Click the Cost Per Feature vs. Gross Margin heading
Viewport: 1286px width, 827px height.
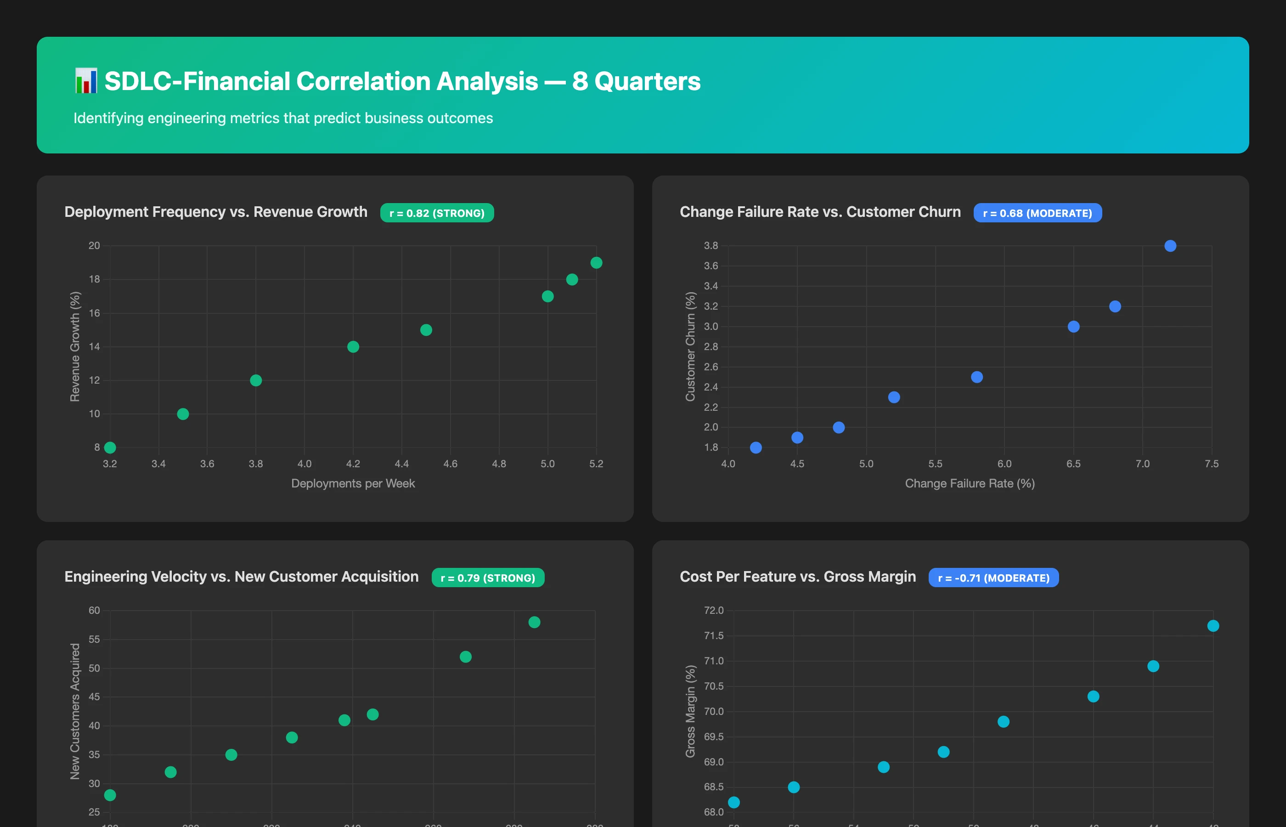pos(798,576)
